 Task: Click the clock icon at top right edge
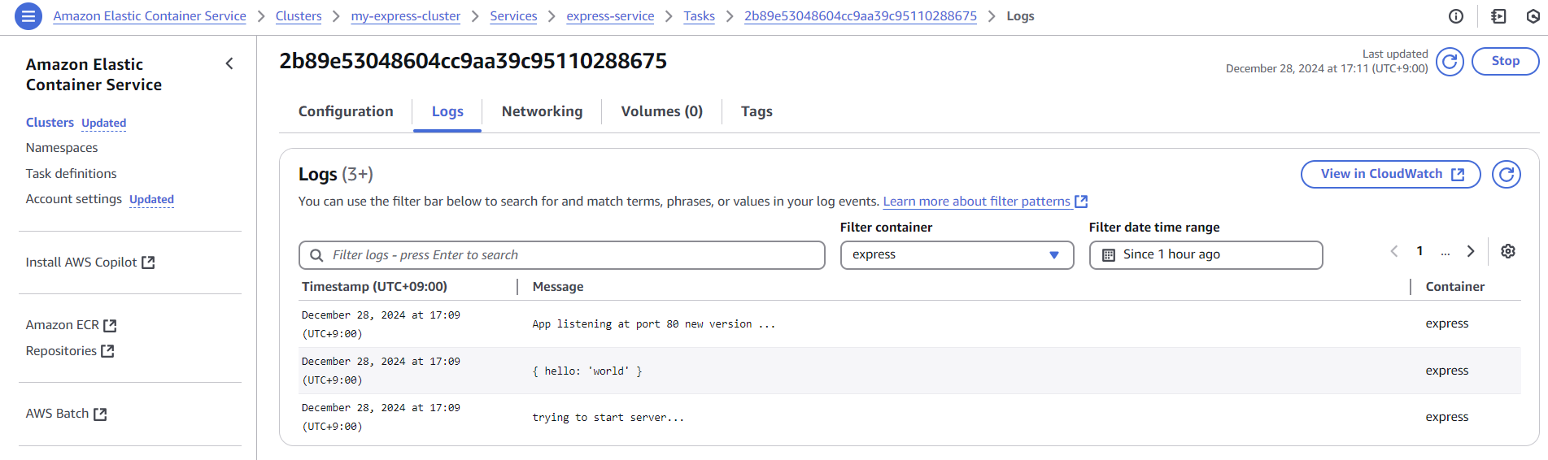(1534, 16)
